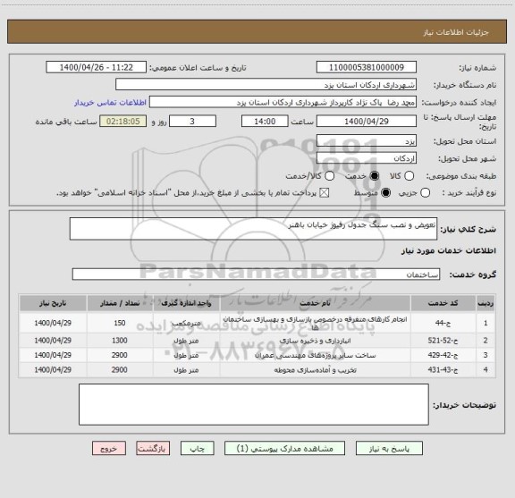Click the buyer name field شهرداری اردکان
This screenshot has width=515, height=498.
(266, 85)
